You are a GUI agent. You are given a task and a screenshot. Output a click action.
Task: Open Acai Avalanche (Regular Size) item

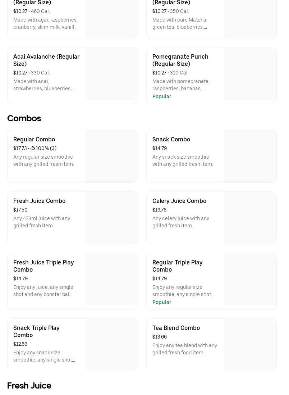tap(46, 60)
